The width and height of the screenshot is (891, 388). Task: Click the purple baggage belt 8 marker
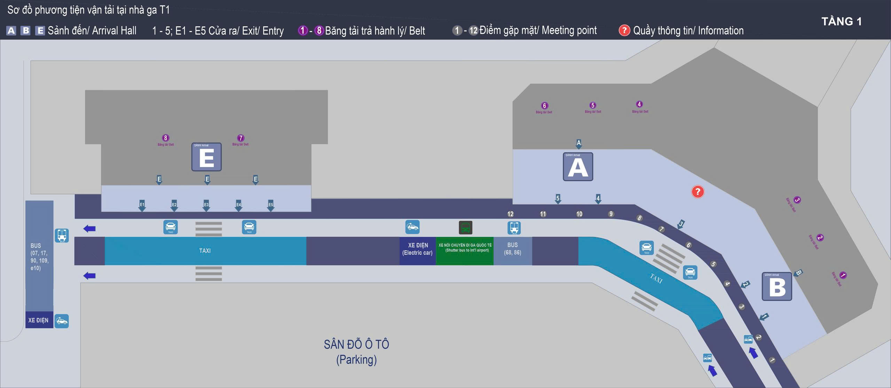(x=166, y=138)
